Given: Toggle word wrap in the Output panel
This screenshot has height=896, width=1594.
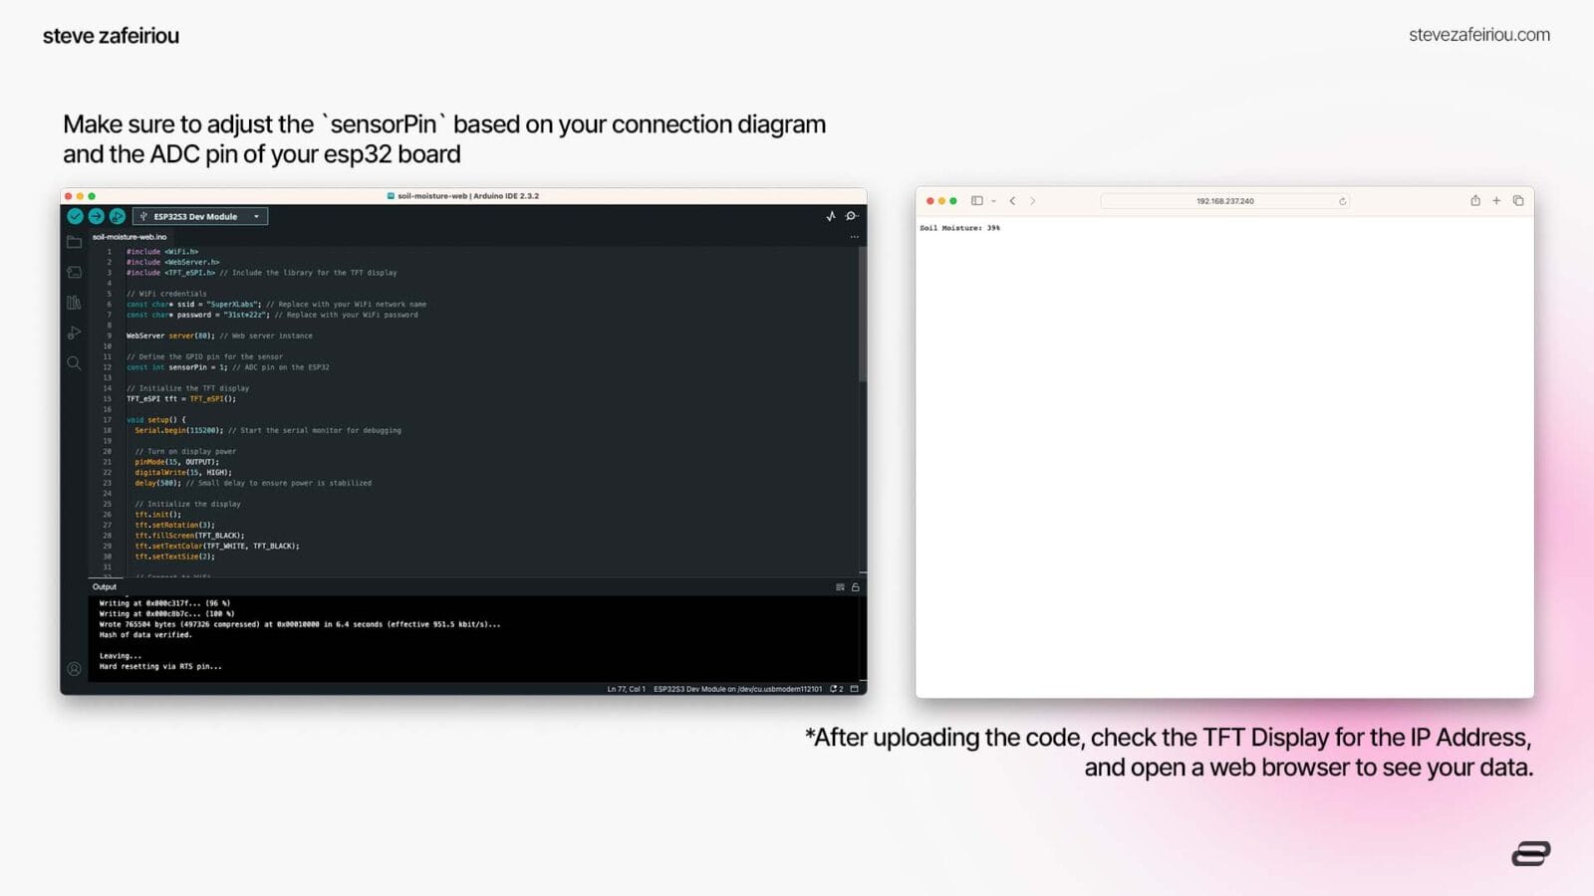Looking at the screenshot, I should (x=840, y=587).
